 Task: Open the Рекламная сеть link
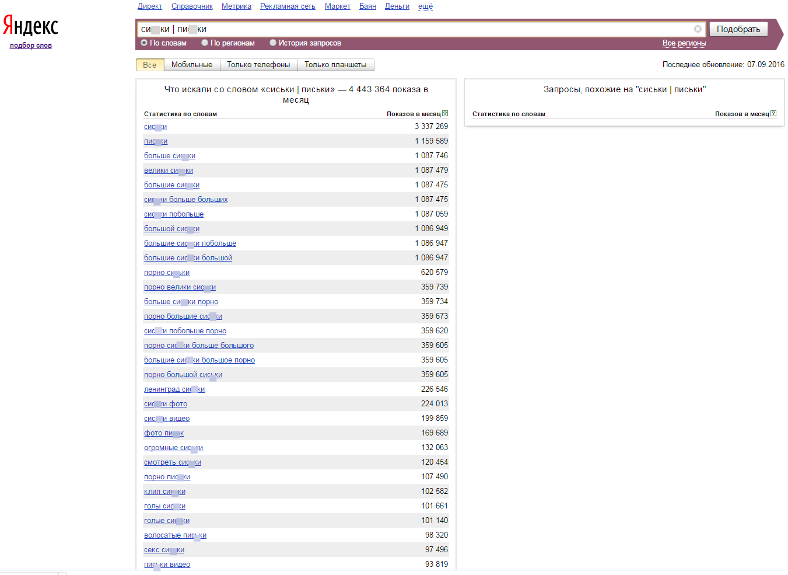point(288,6)
